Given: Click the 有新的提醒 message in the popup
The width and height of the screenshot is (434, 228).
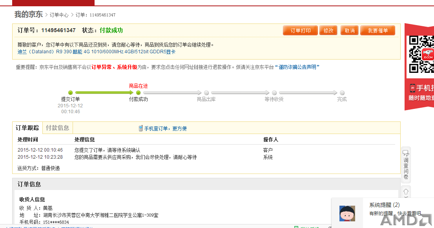Looking at the screenshot, I should (x=395, y=214).
